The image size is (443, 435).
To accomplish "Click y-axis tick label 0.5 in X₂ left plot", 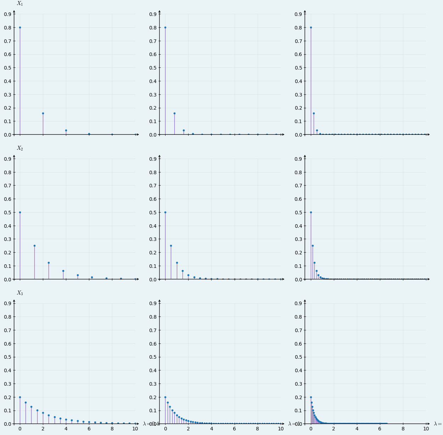I will pyautogui.click(x=7, y=212).
